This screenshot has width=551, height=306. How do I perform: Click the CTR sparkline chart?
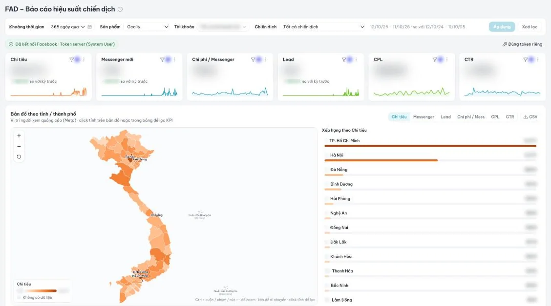click(x=502, y=92)
